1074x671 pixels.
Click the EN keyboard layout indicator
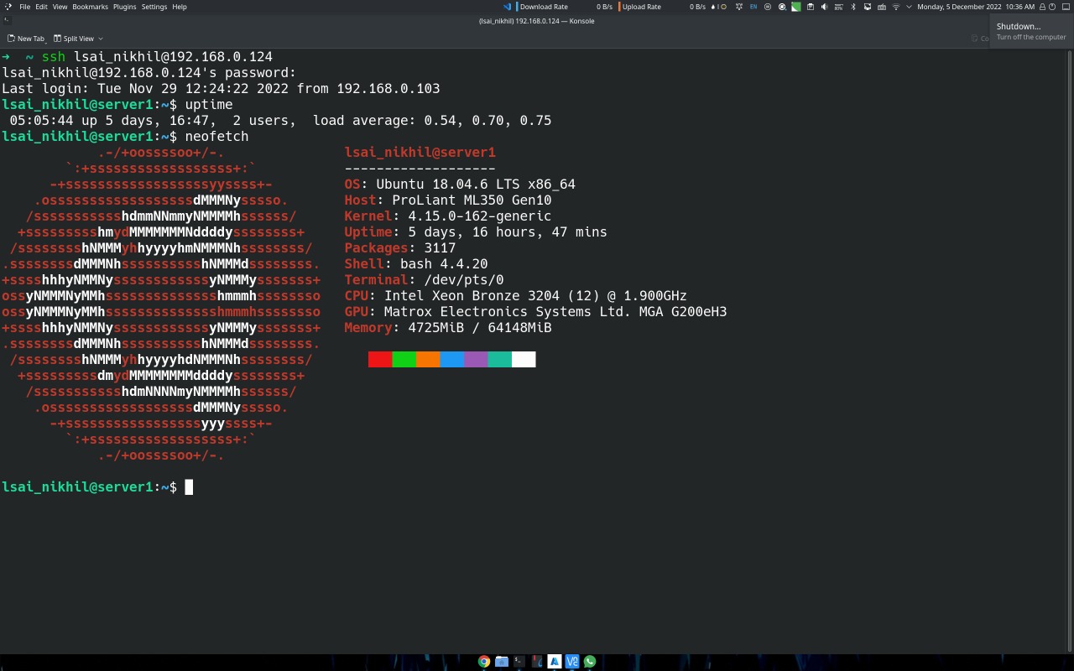(753, 7)
